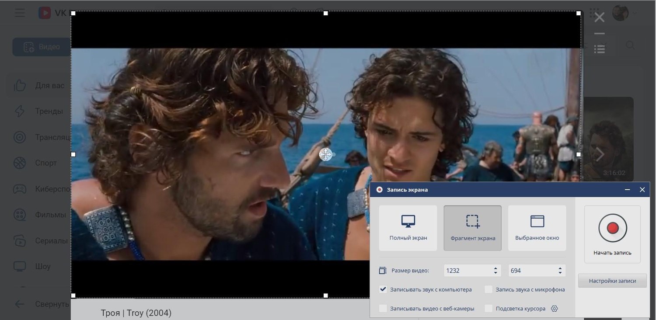Screen dimensions: 656x320
Task: Click the left-middle selection handle
Action: [x=73, y=154]
